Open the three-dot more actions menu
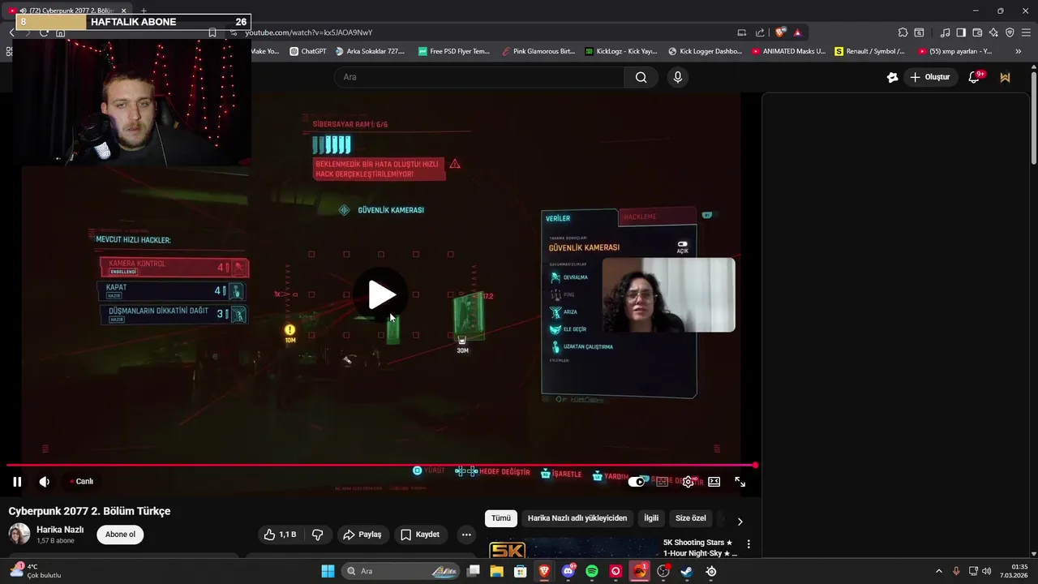The image size is (1038, 584). [x=465, y=535]
